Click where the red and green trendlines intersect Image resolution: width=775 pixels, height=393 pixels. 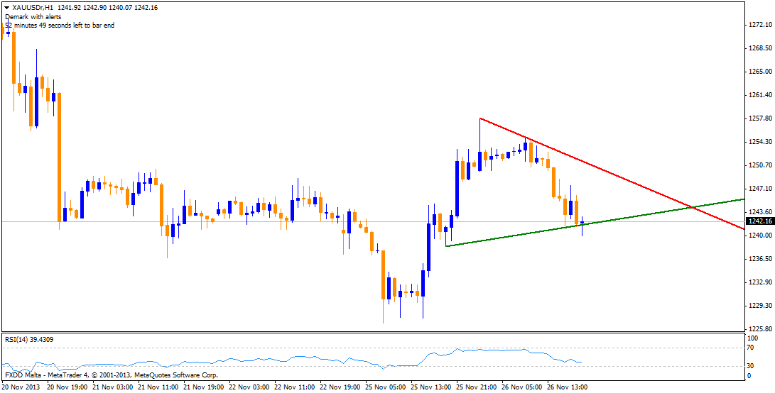click(692, 207)
